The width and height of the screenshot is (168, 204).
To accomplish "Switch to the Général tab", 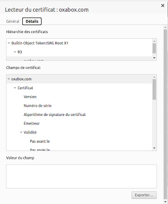I will (x=13, y=21).
